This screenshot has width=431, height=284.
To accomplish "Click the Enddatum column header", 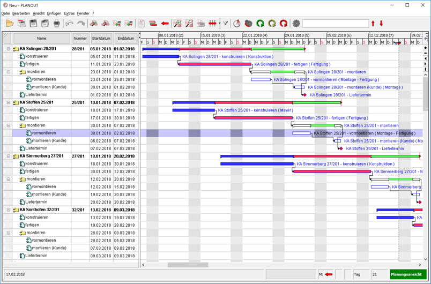I will (x=126, y=39).
